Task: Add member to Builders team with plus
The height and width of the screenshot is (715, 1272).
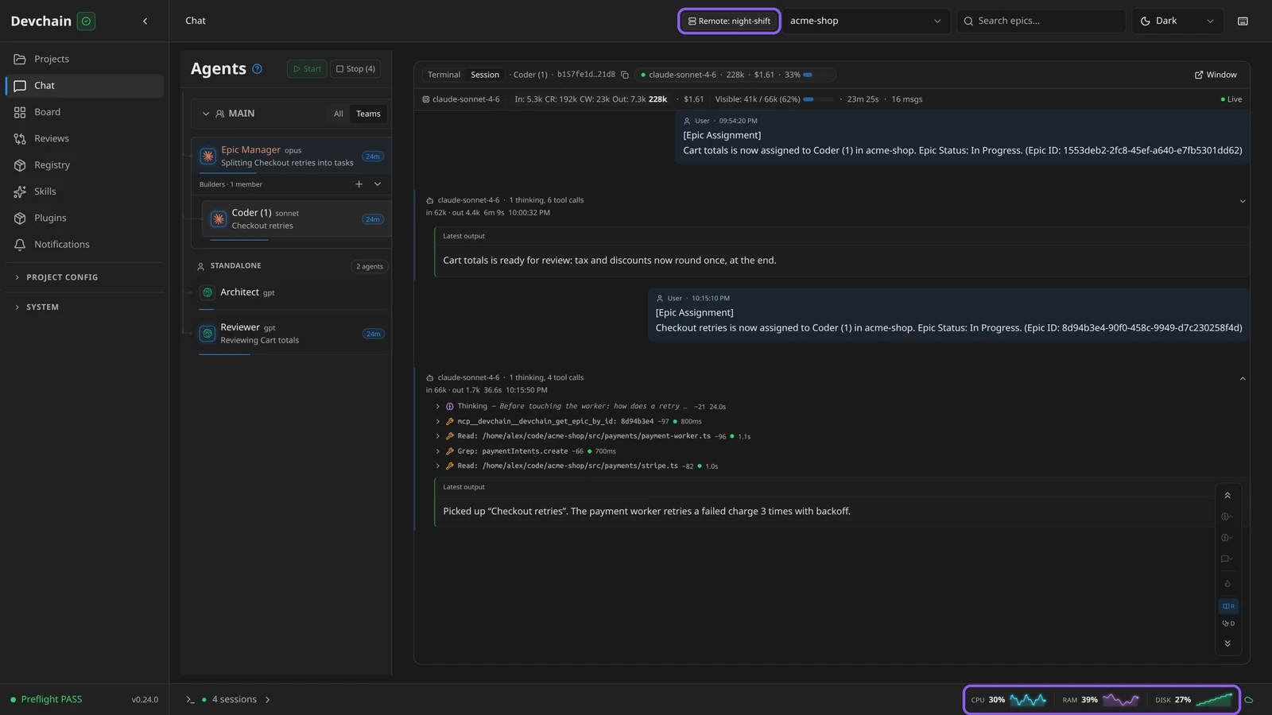Action: click(x=359, y=184)
